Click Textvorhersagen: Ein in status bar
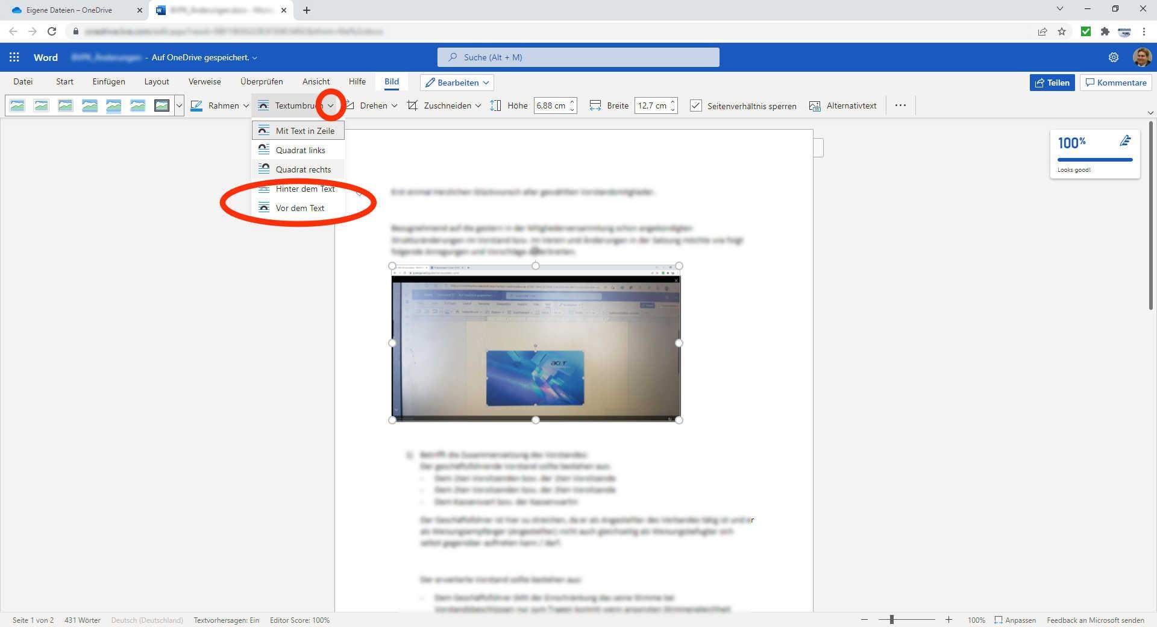The width and height of the screenshot is (1157, 627). click(x=226, y=620)
